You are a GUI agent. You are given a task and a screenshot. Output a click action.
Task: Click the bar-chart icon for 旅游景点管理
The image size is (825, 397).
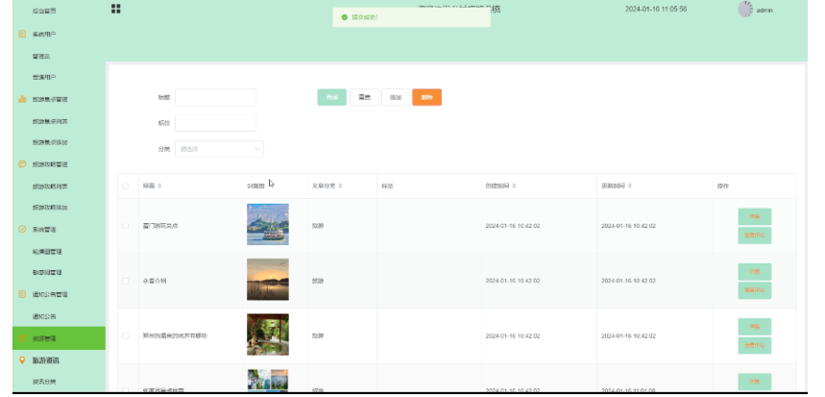point(22,99)
